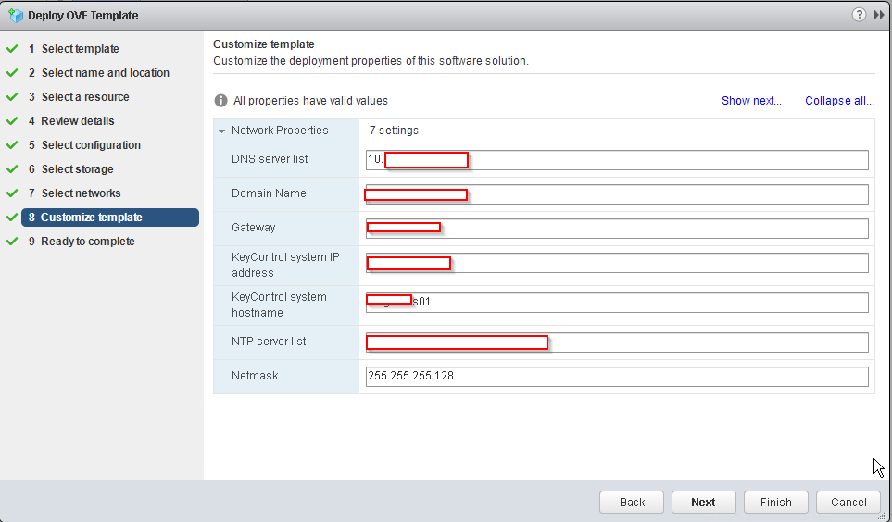The image size is (892, 522).
Task: Click the Deploy OVF Template title icon
Action: click(15, 15)
